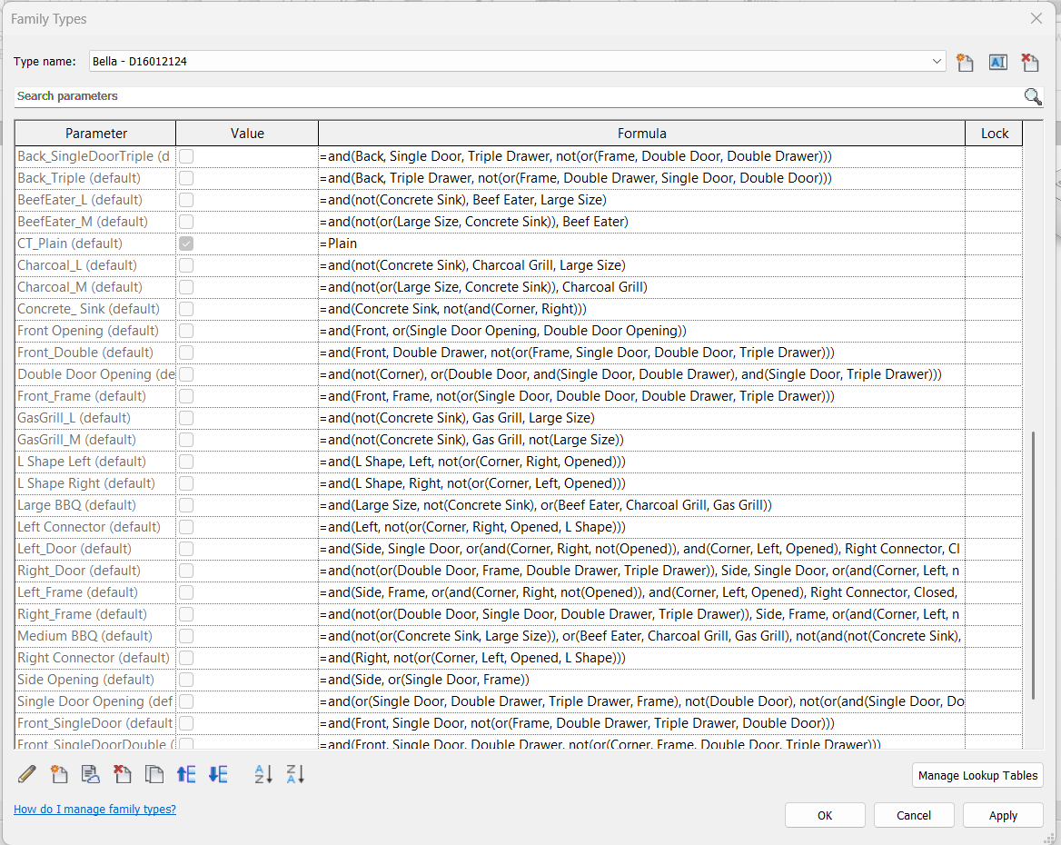Sort parameters in descending Z-A order
The height and width of the screenshot is (845, 1061).
point(295,774)
